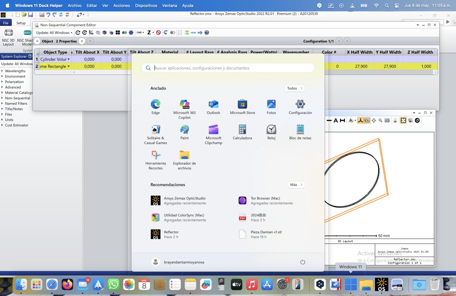
Task: Click the pan arrows icon in 3D Layout toolbar
Action: tap(374, 120)
